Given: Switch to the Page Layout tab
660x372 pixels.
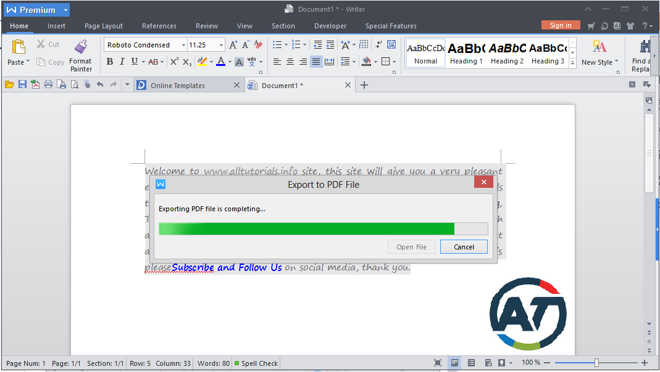Looking at the screenshot, I should click(104, 26).
